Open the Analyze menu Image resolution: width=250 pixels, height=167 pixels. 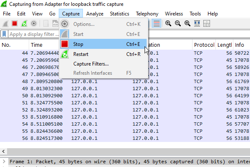click(x=95, y=14)
